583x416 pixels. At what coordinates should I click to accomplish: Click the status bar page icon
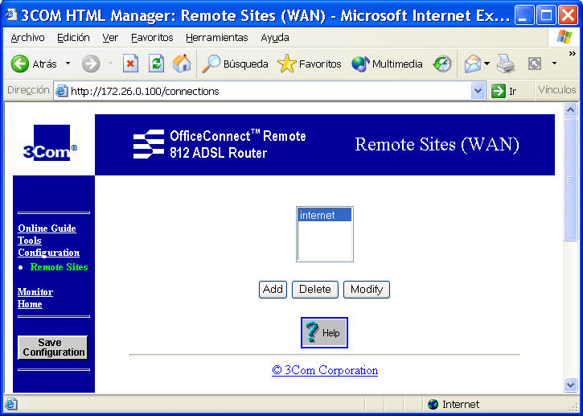(x=10, y=404)
